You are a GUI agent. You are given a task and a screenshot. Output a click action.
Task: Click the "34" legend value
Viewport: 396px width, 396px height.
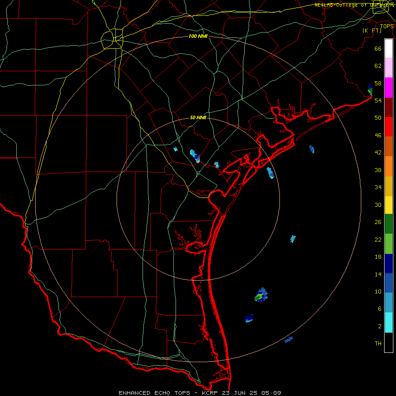pos(378,187)
